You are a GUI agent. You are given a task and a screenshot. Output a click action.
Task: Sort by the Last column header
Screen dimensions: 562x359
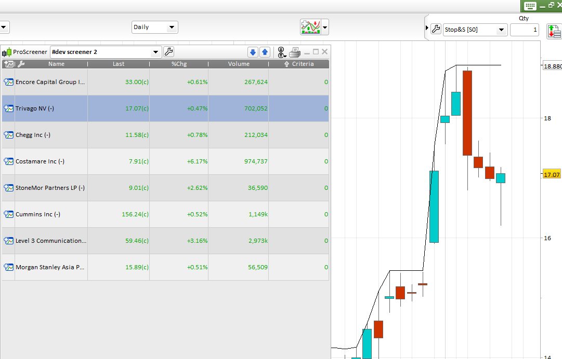pyautogui.click(x=119, y=64)
